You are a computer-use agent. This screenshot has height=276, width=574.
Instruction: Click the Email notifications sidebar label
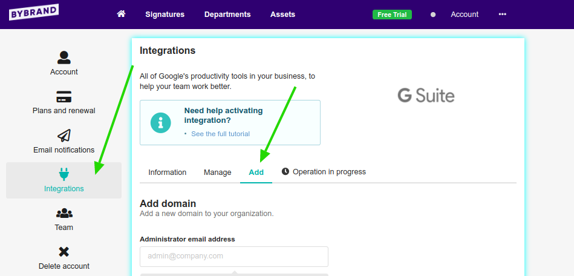(x=64, y=150)
